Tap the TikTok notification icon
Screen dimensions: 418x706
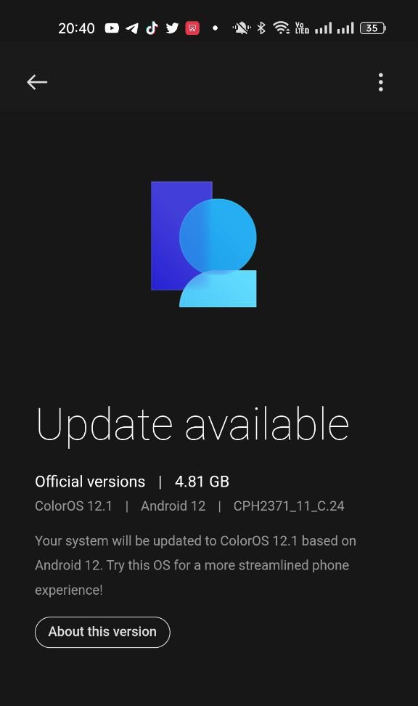pyautogui.click(x=152, y=28)
